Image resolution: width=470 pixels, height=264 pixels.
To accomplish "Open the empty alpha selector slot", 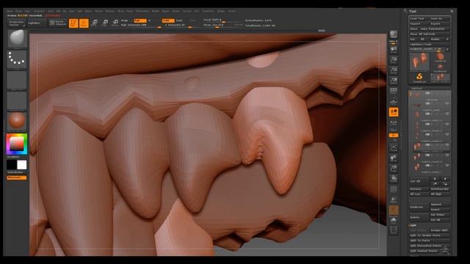I will tap(17, 80).
